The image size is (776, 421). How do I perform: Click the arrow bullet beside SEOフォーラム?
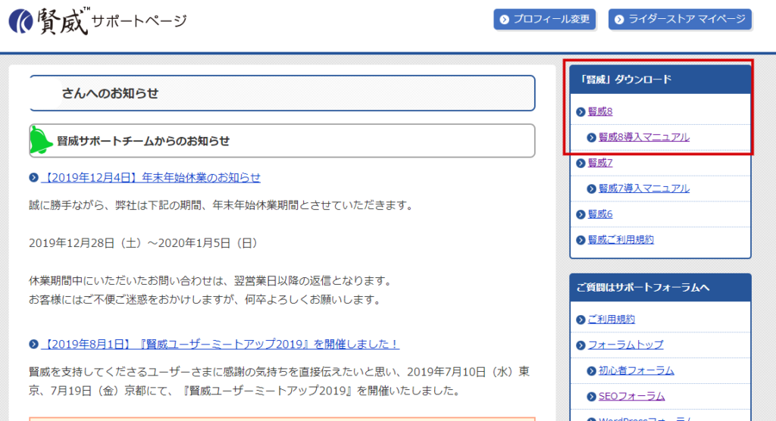coord(591,397)
